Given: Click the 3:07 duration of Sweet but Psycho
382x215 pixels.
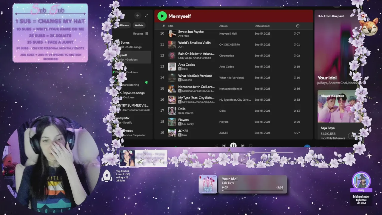Looking at the screenshot, I should point(297,34).
